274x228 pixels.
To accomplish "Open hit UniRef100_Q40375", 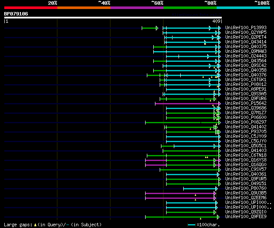I will (x=246, y=47).
